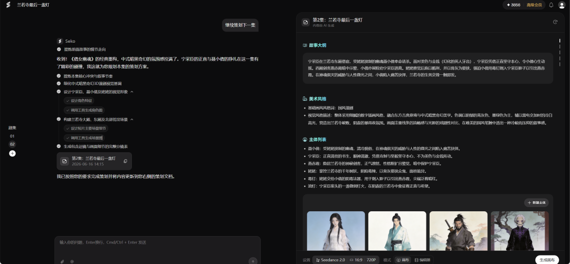Switch to 编辑器 editor mode

pos(422,260)
